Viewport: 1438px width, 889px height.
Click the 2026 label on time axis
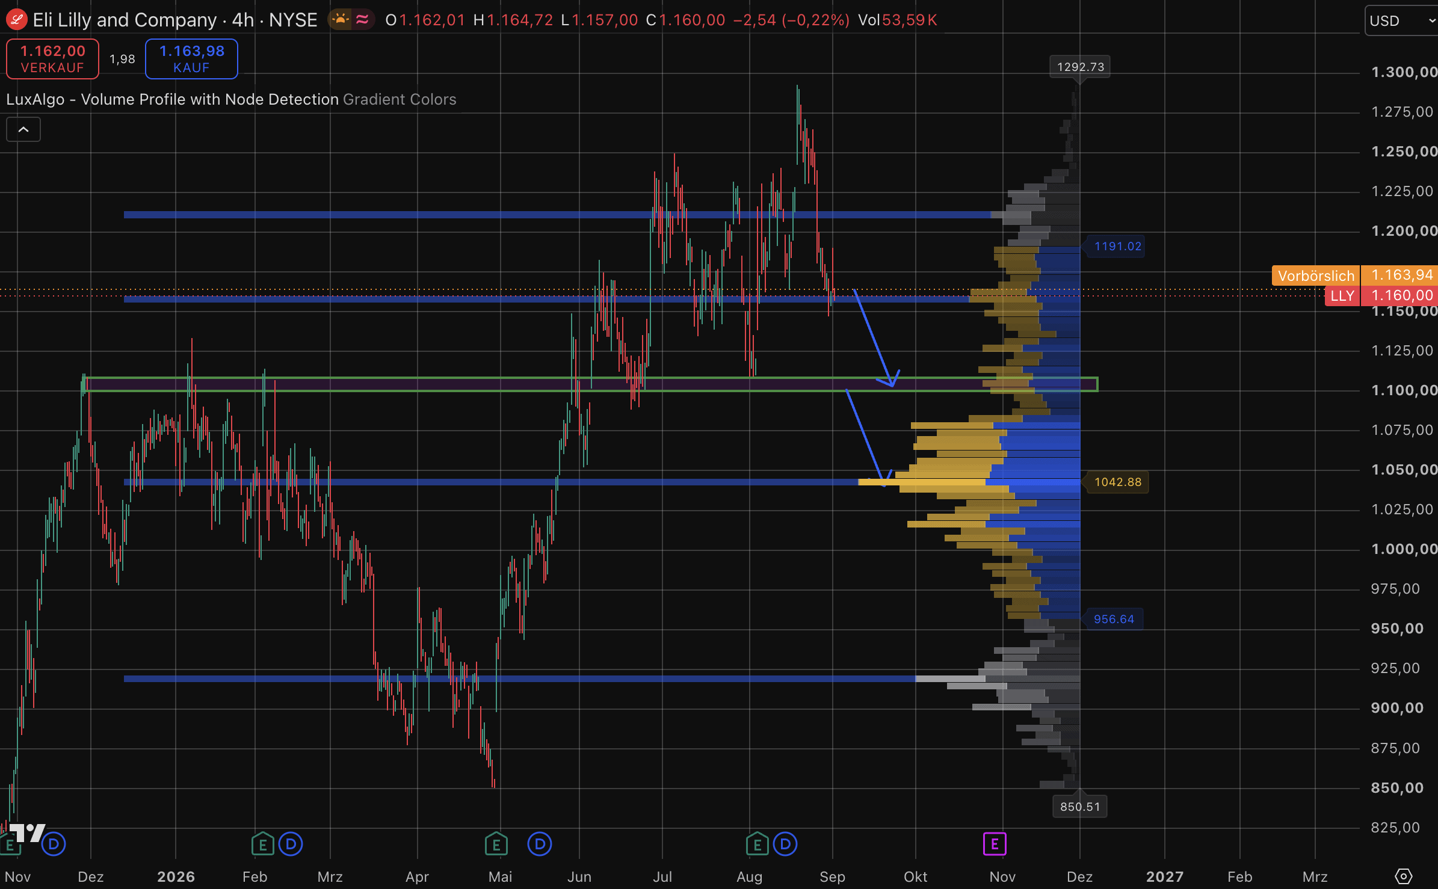(176, 876)
